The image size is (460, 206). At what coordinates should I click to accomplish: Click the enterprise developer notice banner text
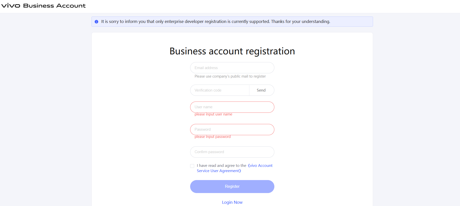[x=215, y=22]
